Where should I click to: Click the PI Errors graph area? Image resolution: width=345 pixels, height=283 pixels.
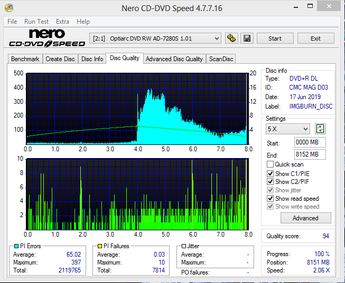tap(137, 109)
